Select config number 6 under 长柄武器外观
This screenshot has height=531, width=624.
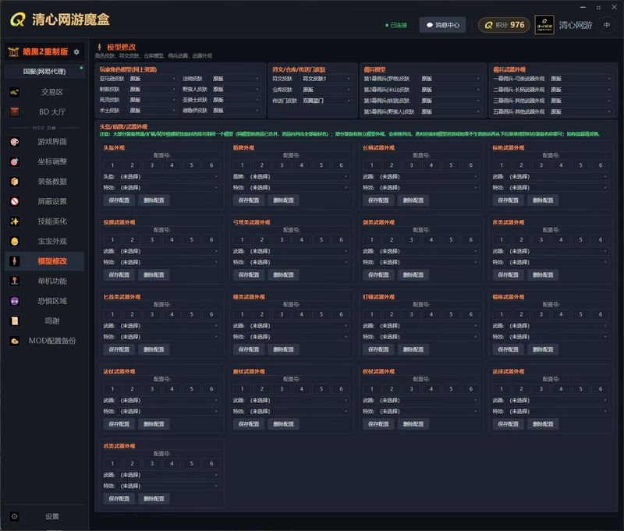(x=471, y=165)
